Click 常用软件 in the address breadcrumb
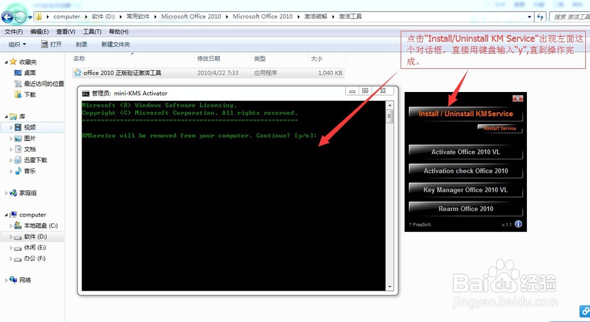 click(x=137, y=17)
